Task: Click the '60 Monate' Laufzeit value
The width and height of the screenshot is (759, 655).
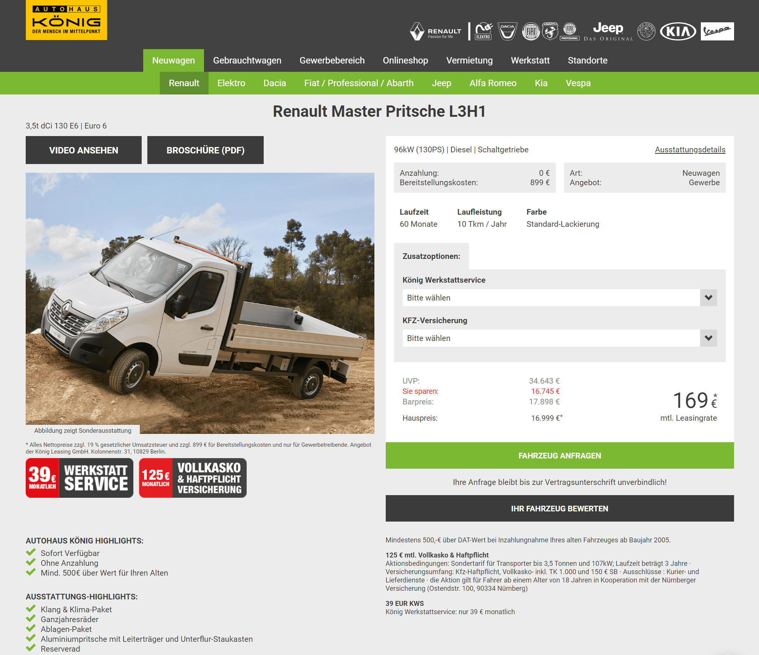Action: point(418,224)
